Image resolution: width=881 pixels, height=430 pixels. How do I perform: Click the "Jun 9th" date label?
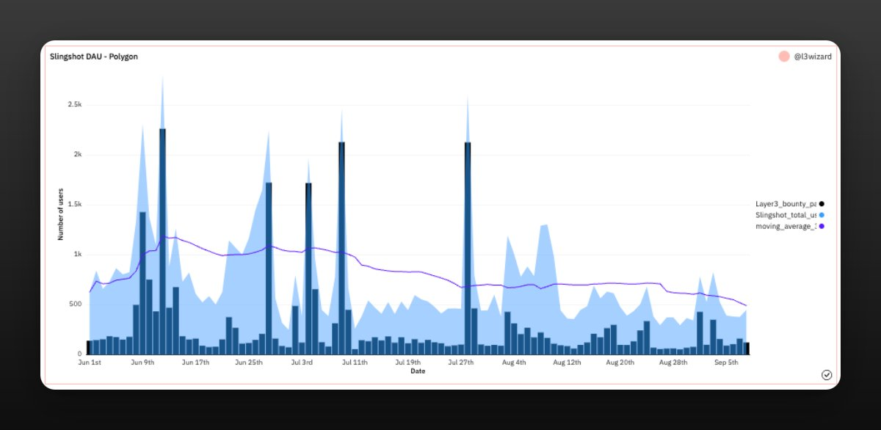pos(142,362)
